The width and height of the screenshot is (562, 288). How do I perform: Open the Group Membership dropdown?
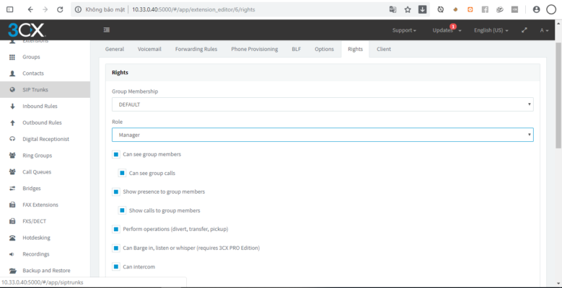pos(322,104)
